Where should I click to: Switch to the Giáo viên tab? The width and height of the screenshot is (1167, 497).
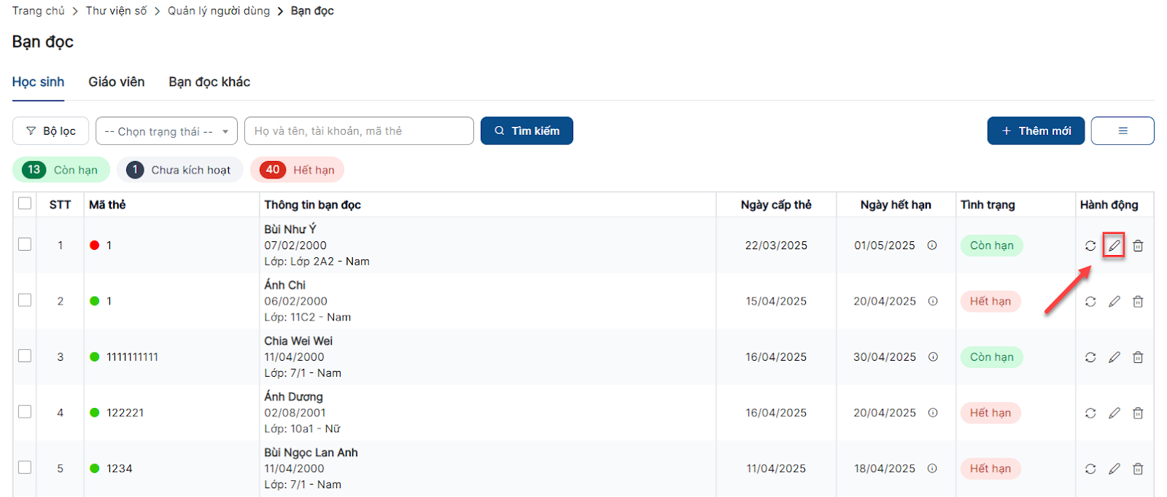[x=117, y=82]
